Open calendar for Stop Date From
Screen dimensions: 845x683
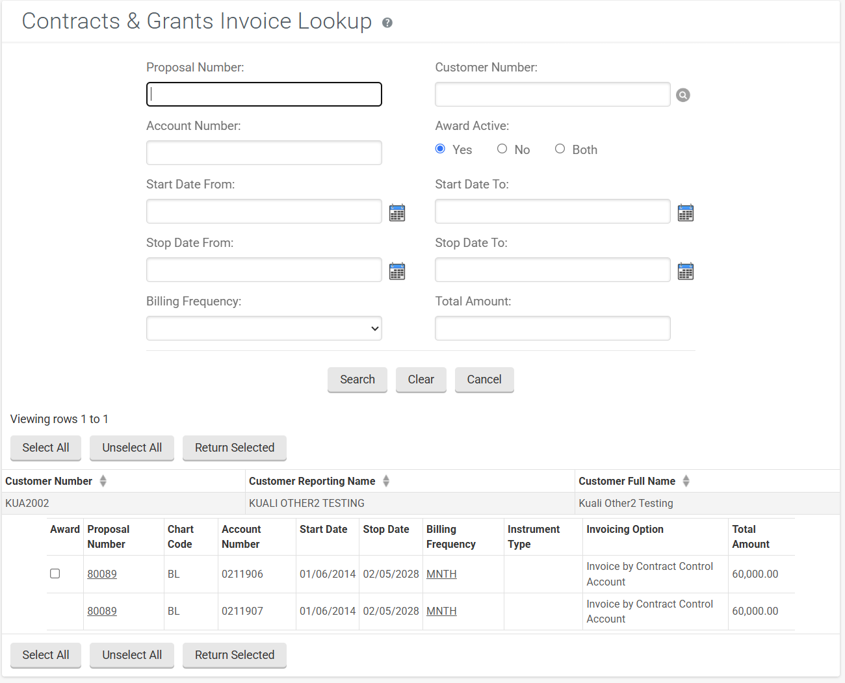click(397, 271)
